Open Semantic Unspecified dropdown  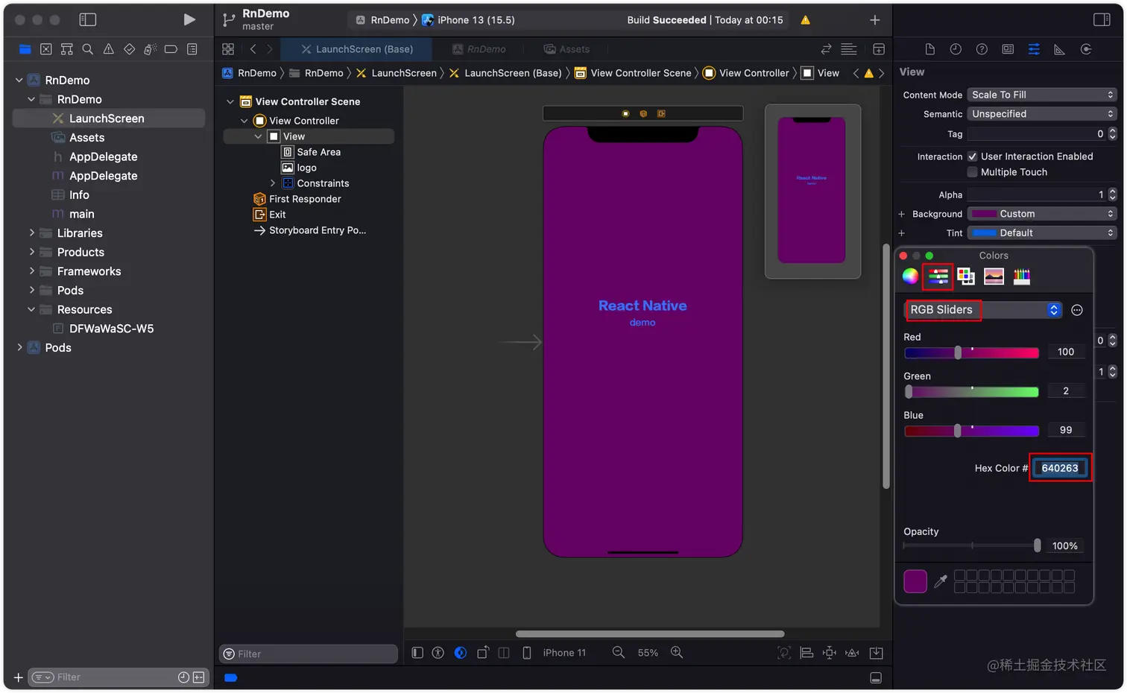coord(1042,114)
